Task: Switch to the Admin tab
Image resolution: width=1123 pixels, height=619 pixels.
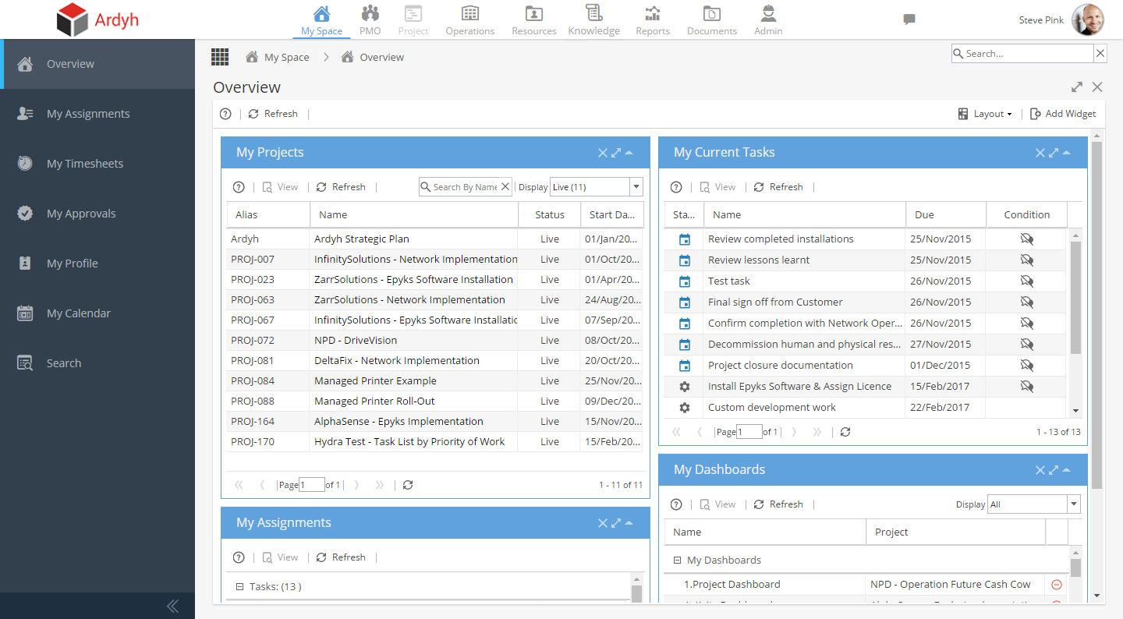Action: [x=767, y=19]
